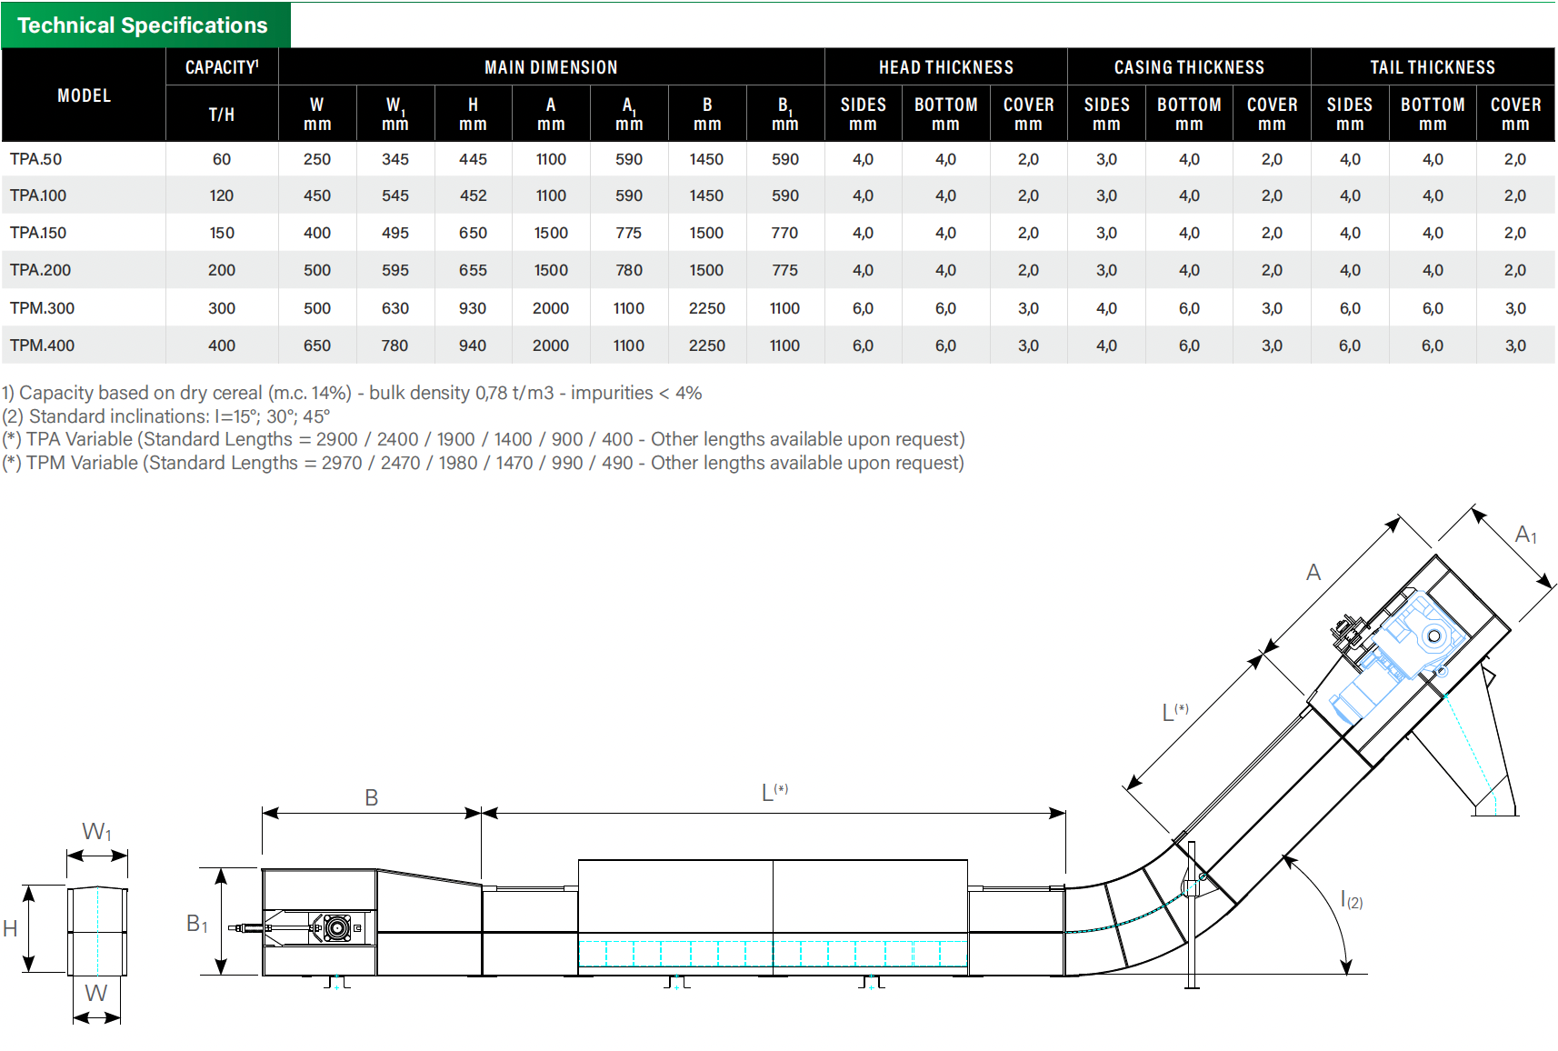The height and width of the screenshot is (1051, 1558).
Task: Click the tail shaft bearing in the diagram
Action: [336, 928]
